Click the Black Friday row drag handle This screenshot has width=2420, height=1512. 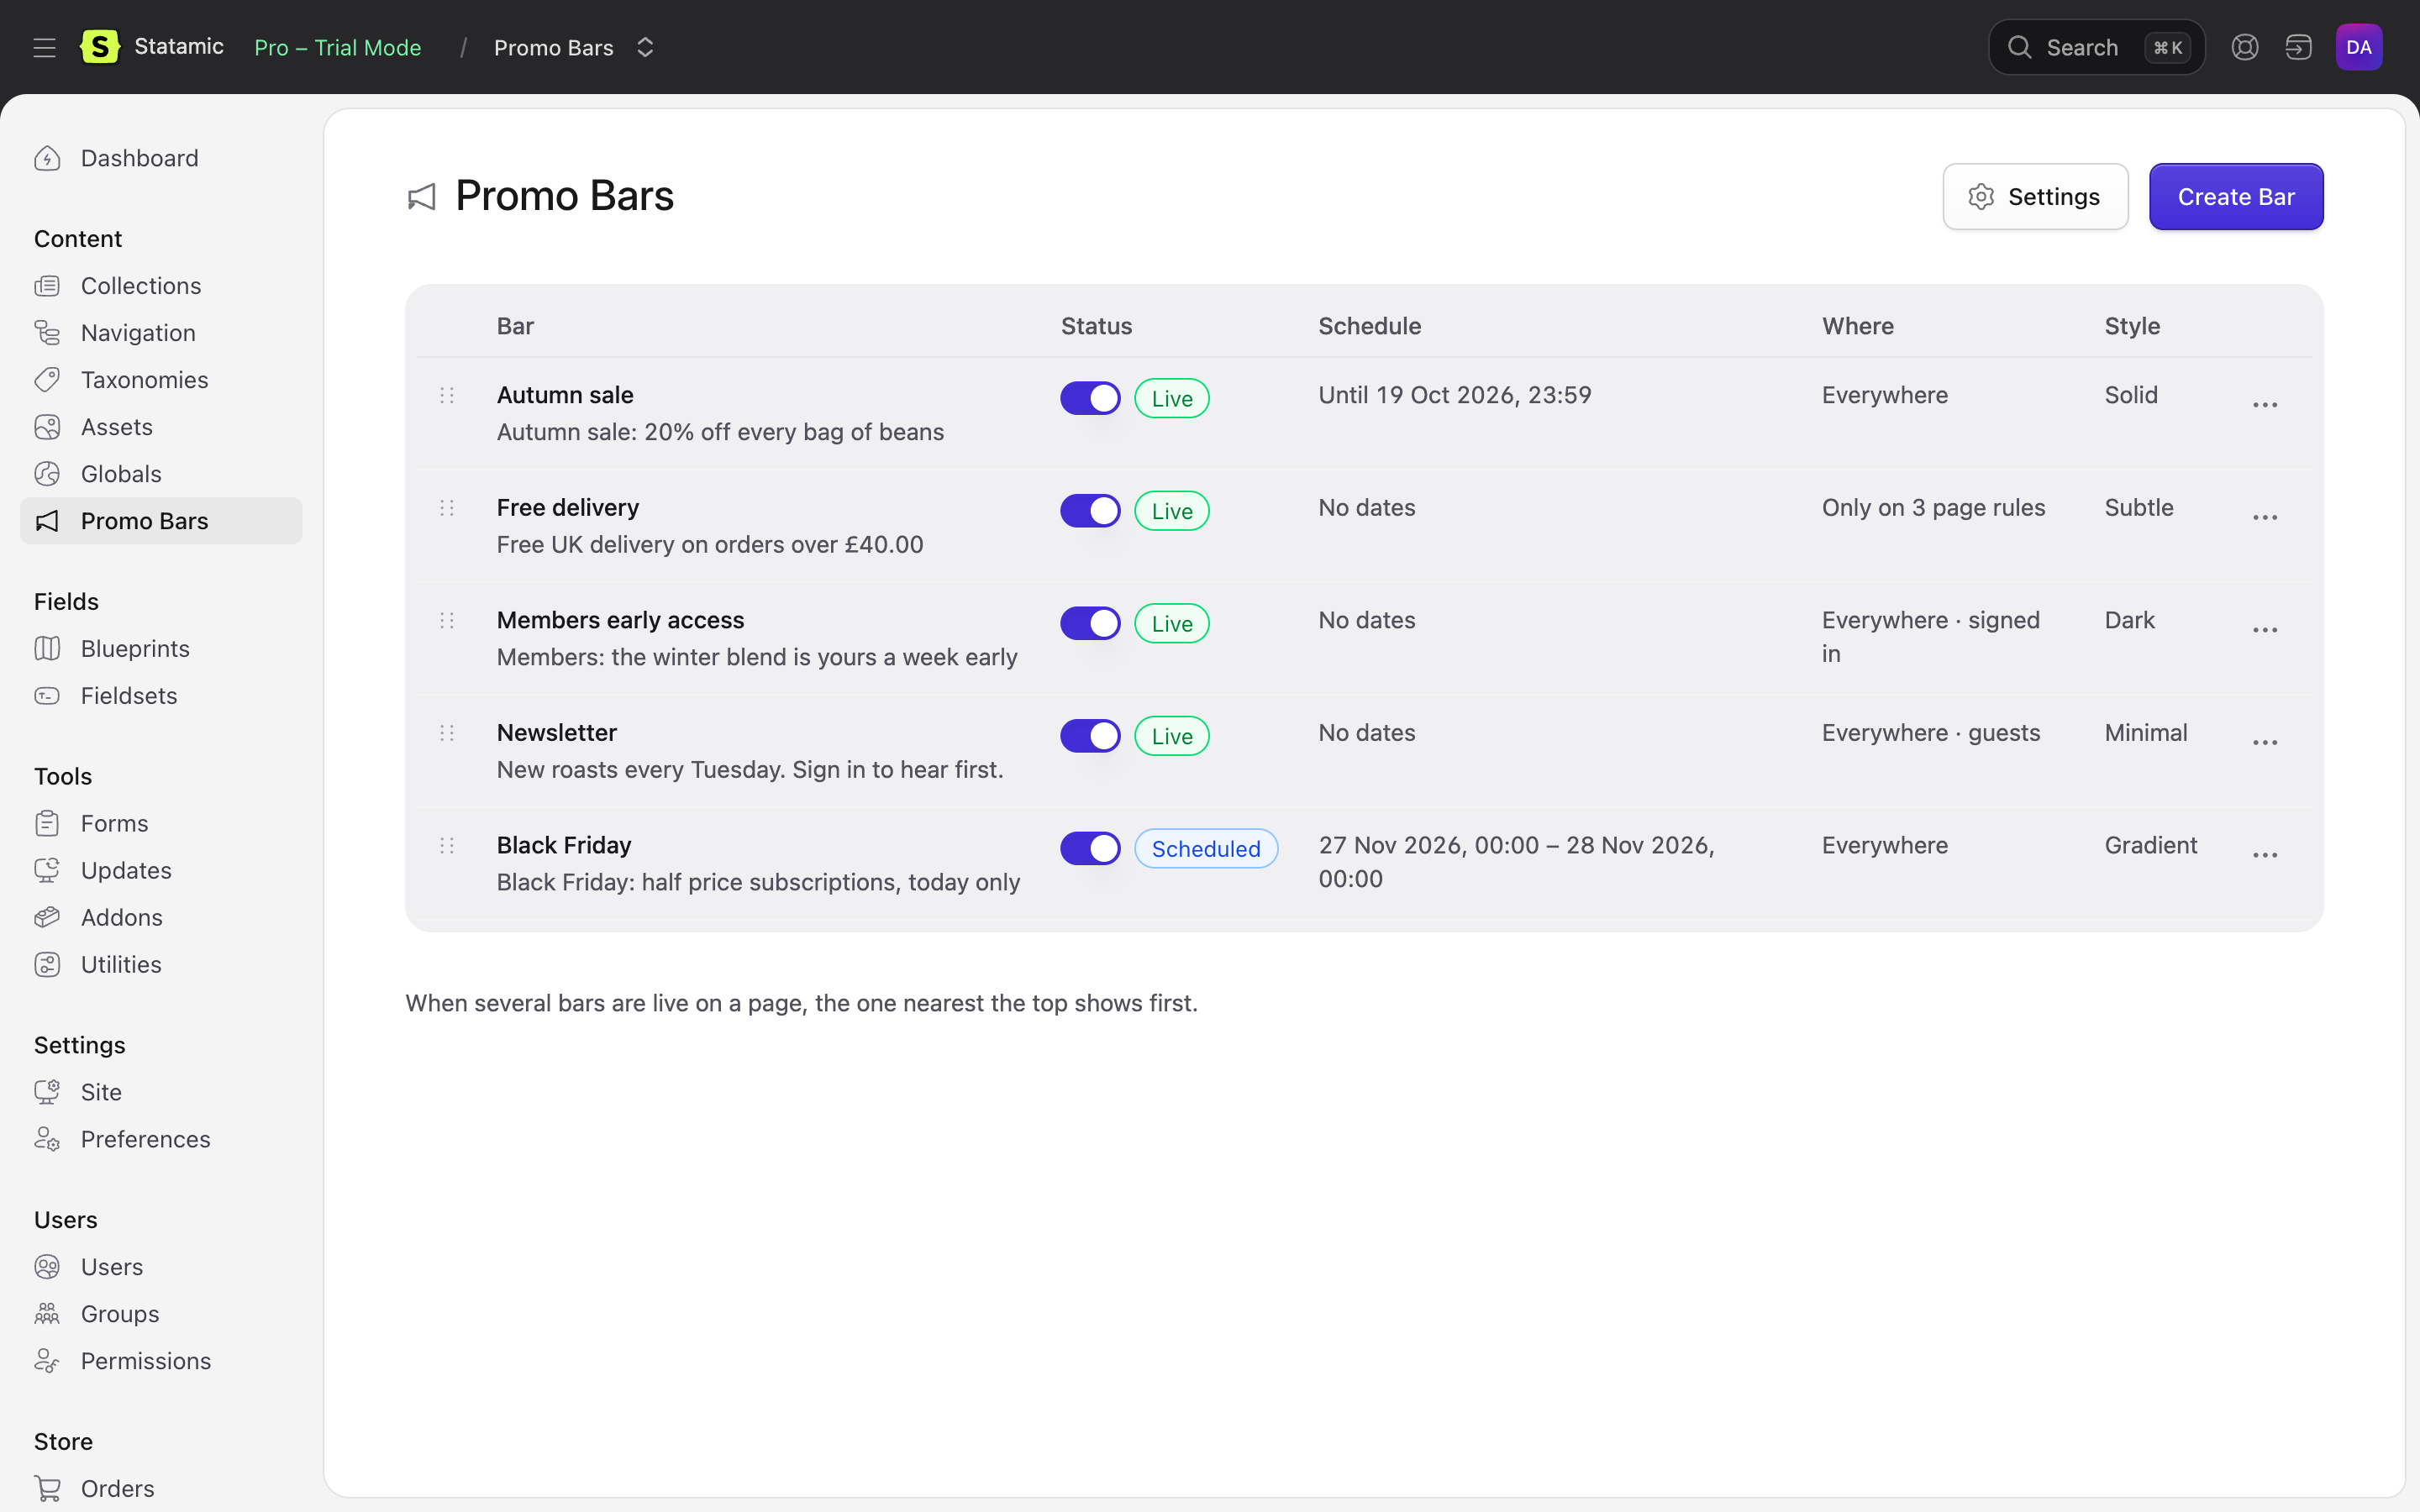coord(447,845)
